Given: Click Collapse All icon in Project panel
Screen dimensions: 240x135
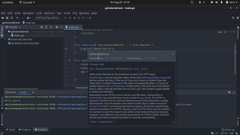Looking at the screenshot, I should tap(51, 27).
